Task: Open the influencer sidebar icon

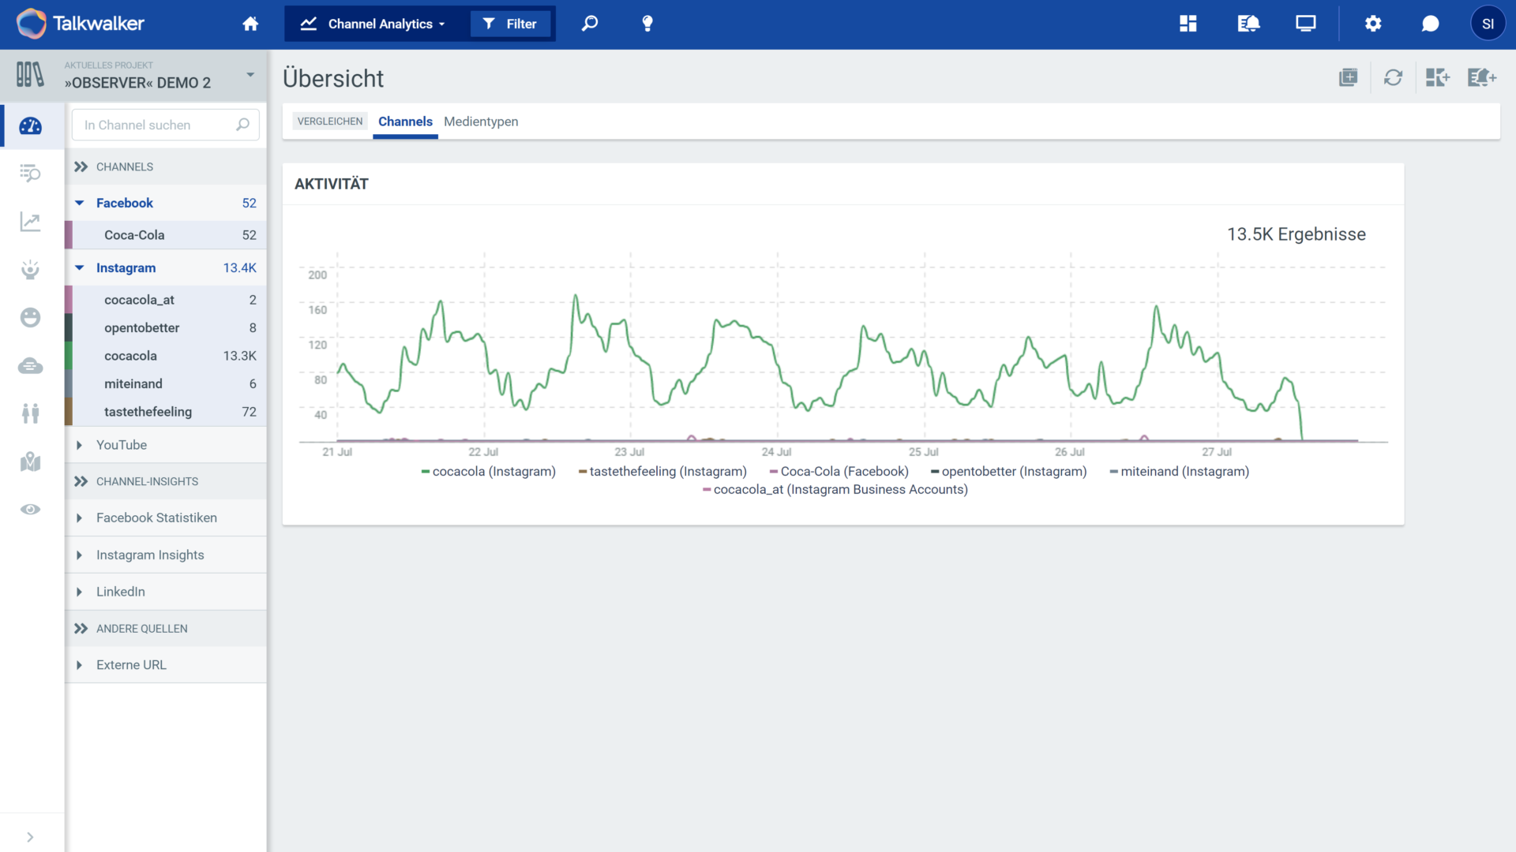Action: click(x=30, y=270)
